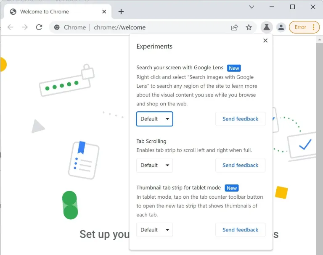
Task: Send feedback for Tab Scrolling experiment
Action: click(x=240, y=165)
